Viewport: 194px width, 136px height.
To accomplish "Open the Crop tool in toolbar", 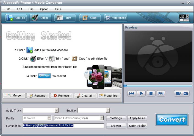I will coord(90,18).
